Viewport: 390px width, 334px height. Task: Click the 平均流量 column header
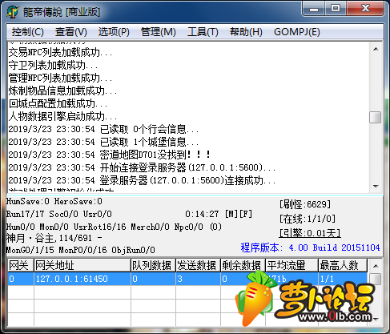click(x=291, y=265)
